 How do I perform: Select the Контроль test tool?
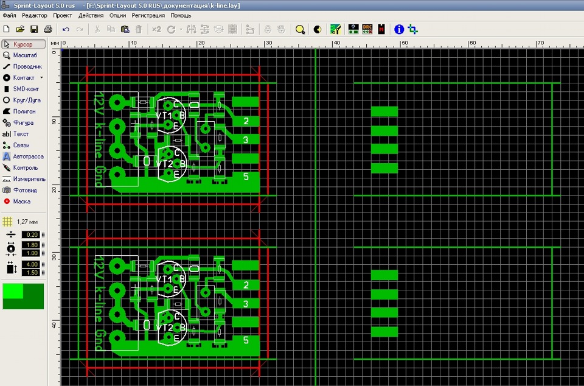tap(24, 167)
